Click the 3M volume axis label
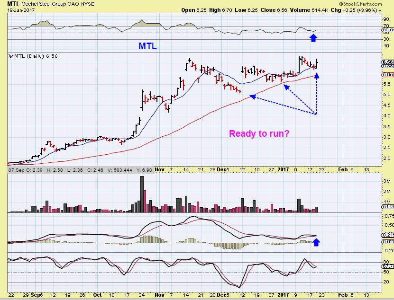Screen dimensions: 394x300 point(387,181)
